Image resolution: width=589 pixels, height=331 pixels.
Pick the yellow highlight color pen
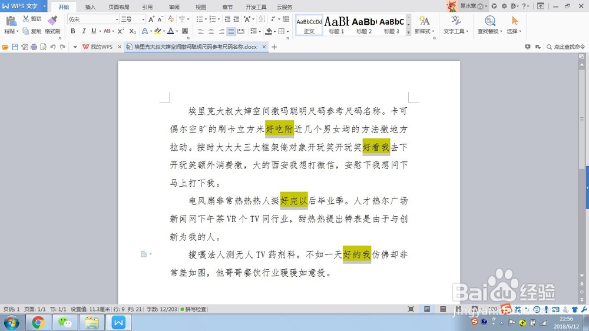(x=158, y=31)
